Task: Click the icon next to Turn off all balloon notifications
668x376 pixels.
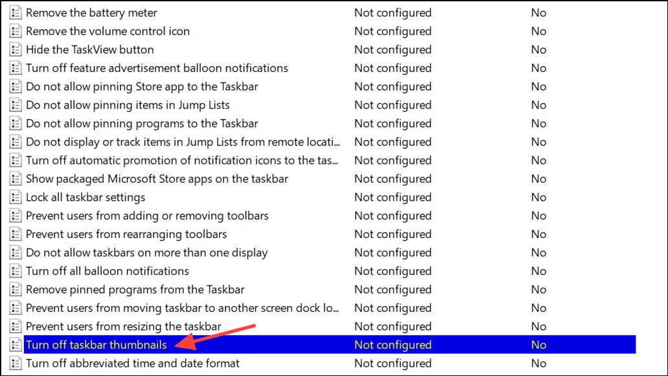Action: tap(16, 271)
